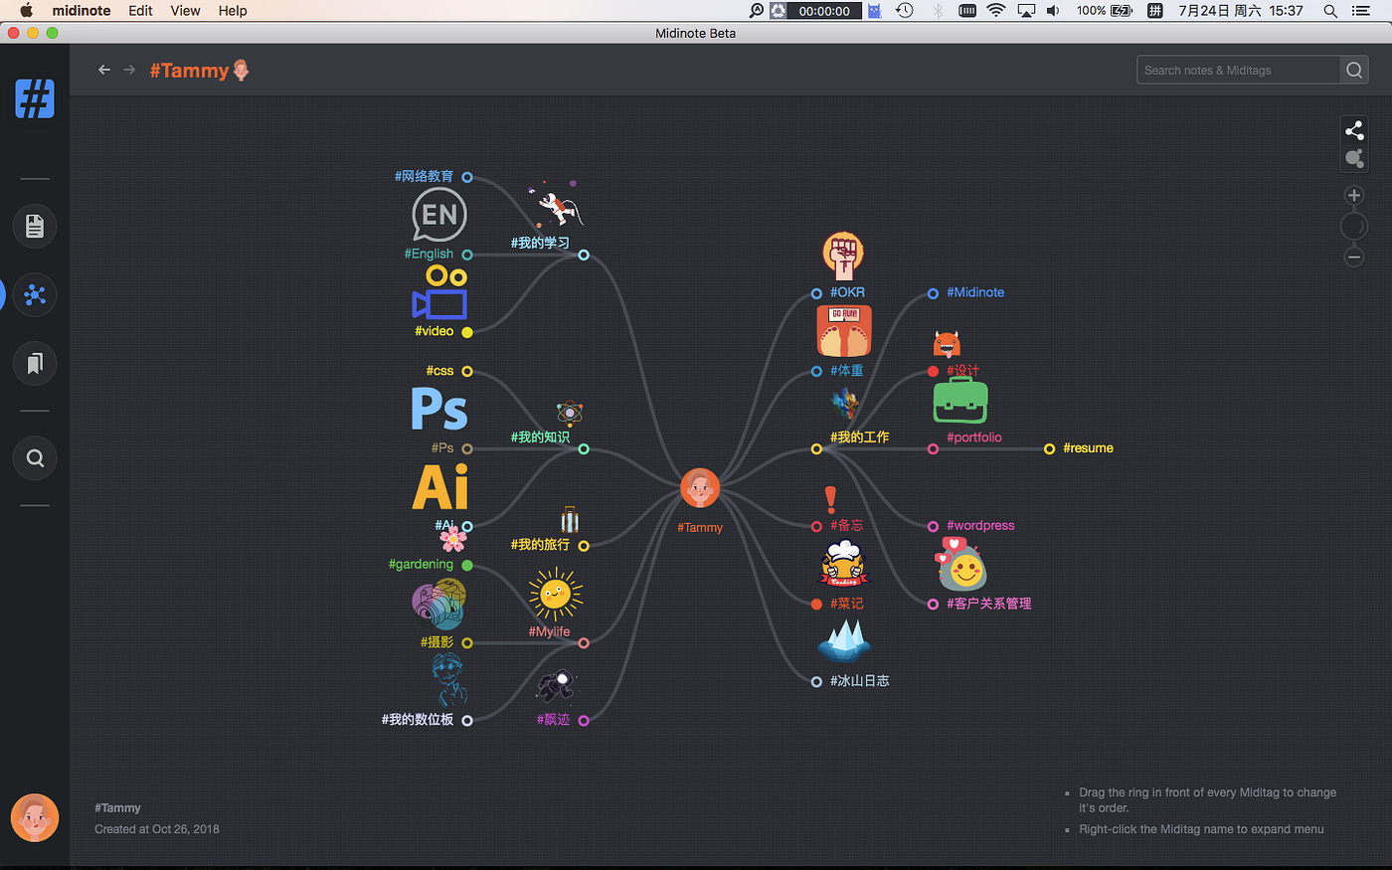Go back with the left arrow
1392x870 pixels.
104,70
